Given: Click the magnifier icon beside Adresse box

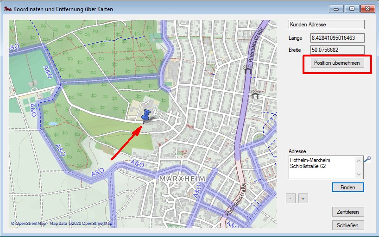Looking at the screenshot, I should tap(367, 160).
